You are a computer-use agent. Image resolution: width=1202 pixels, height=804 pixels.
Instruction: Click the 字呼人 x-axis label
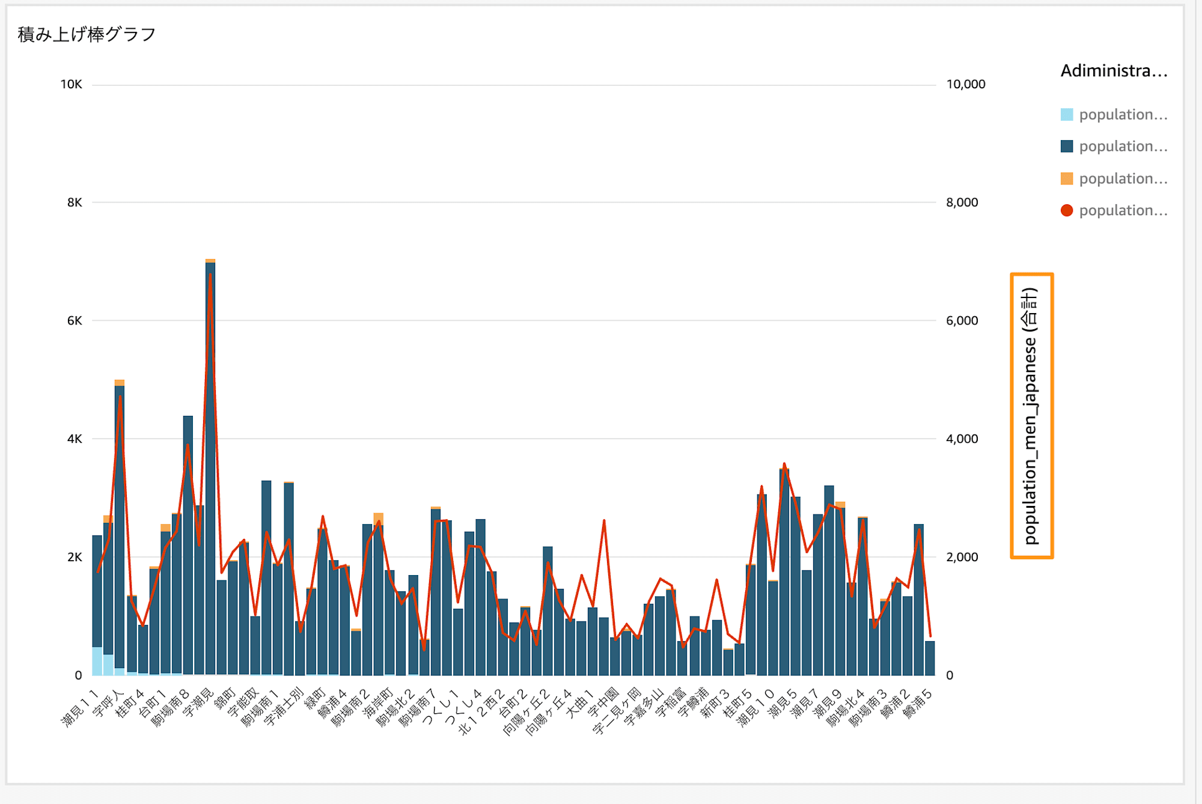click(108, 703)
